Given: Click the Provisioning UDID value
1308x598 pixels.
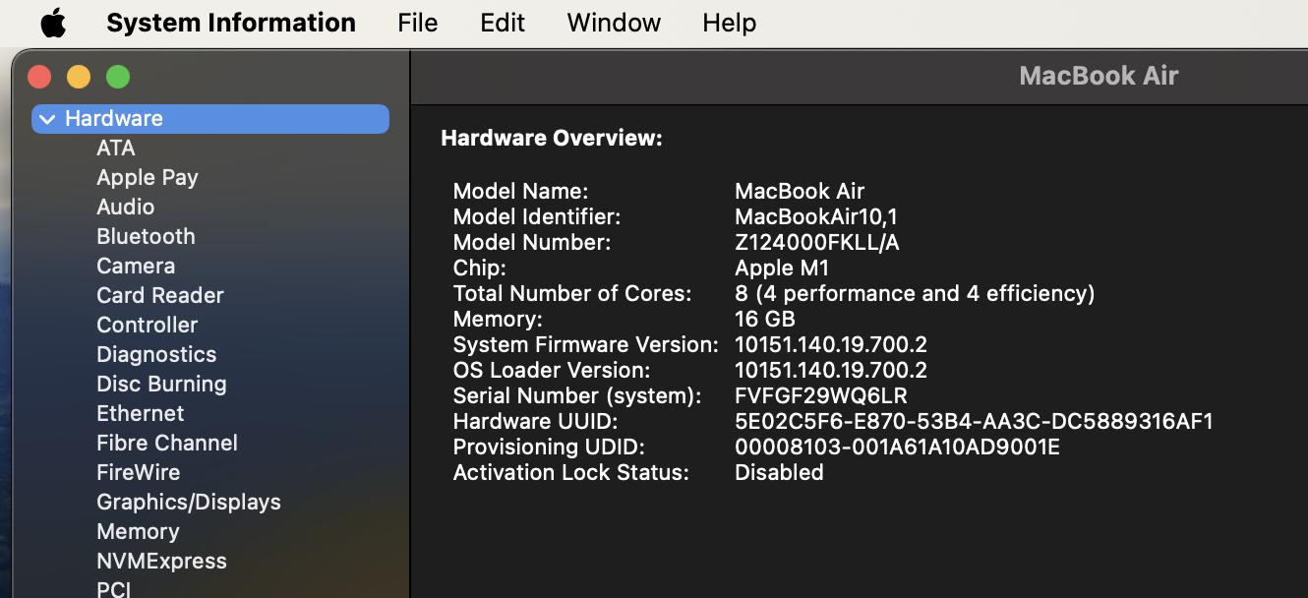Looking at the screenshot, I should coord(897,447).
